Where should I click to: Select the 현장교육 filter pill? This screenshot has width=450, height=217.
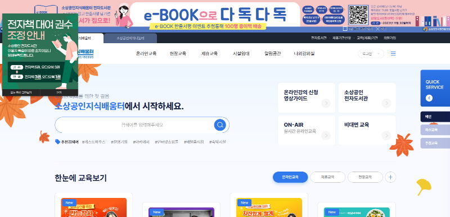point(365,177)
